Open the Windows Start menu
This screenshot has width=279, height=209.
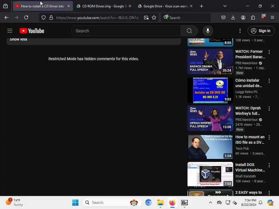click(75, 202)
